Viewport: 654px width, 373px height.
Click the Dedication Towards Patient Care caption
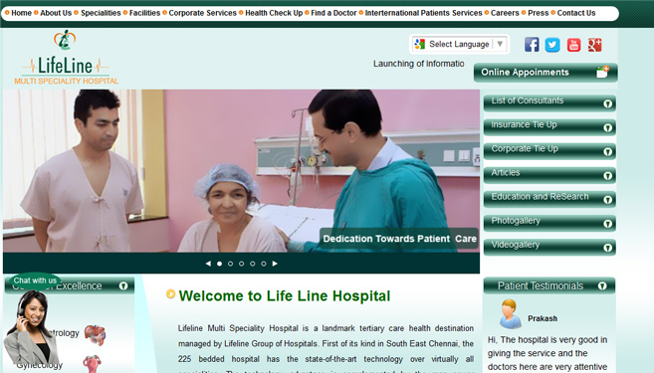point(399,239)
